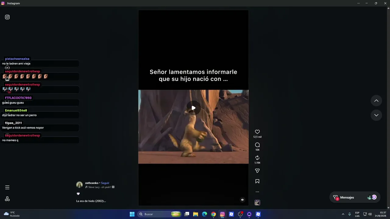This screenshot has height=219, width=390.
Task: Toggle the reel sound with speaker button
Action: click(x=243, y=200)
